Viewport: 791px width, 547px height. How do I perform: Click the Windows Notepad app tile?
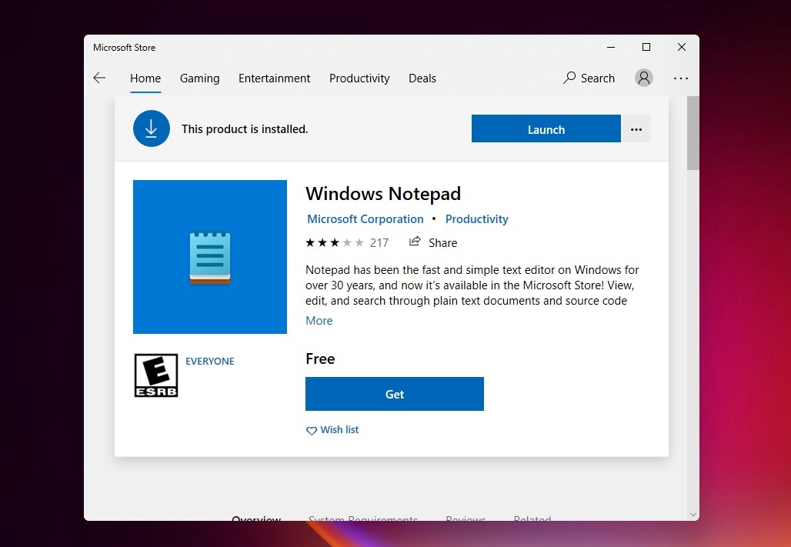point(209,256)
